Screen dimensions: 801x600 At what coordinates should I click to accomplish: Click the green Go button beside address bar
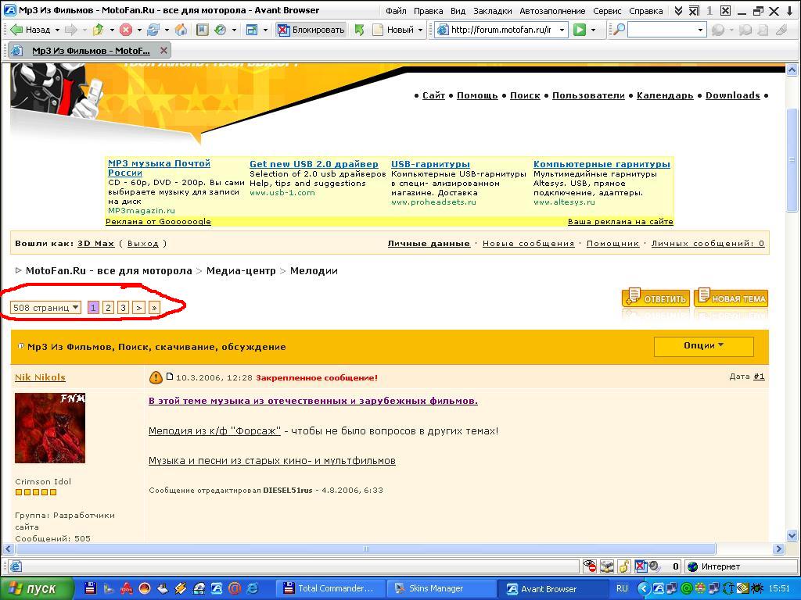(580, 30)
